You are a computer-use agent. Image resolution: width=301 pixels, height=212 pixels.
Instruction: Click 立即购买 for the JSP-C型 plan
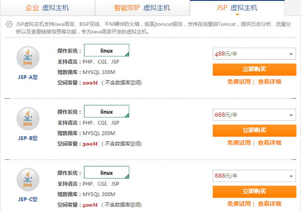point(254,192)
